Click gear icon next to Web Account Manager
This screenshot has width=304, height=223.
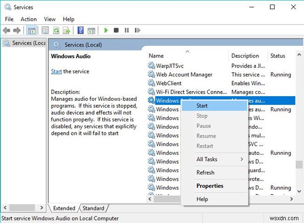tap(152, 74)
